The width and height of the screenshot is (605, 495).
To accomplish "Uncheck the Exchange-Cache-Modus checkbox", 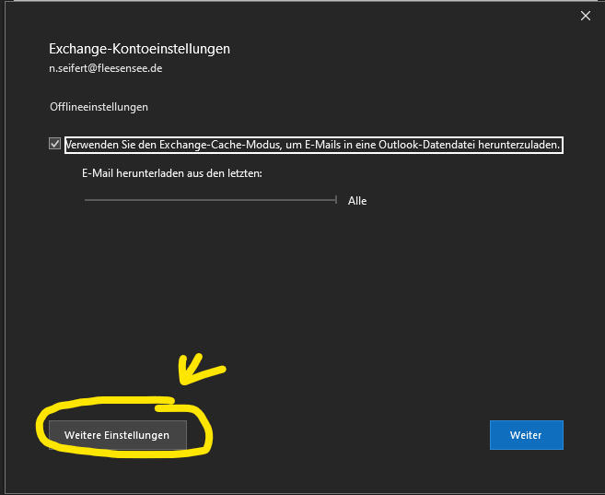I will point(54,144).
